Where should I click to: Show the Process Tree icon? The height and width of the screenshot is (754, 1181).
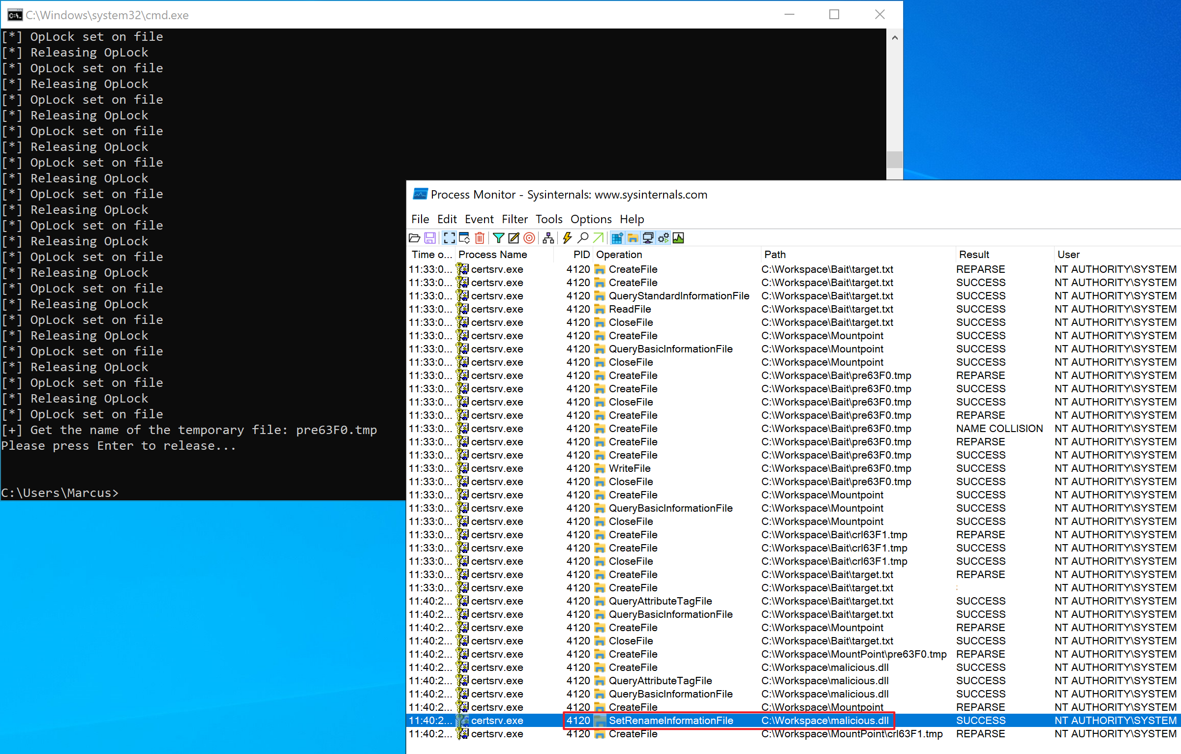click(548, 238)
